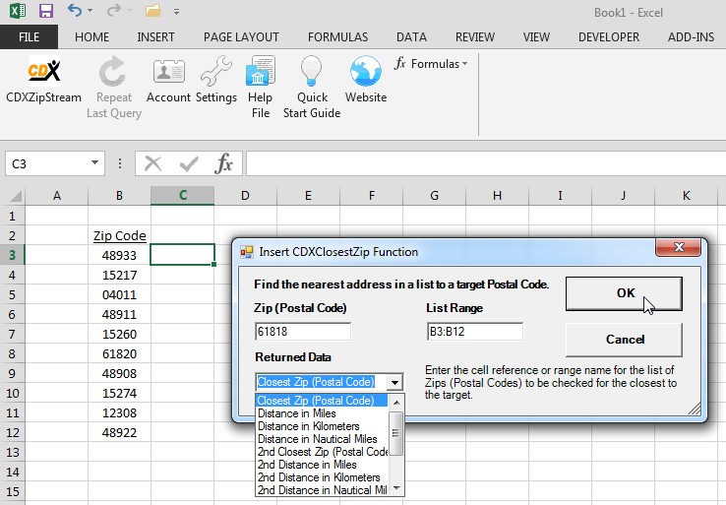Open the Website globe icon
Image resolution: width=726 pixels, height=505 pixels.
point(366,71)
